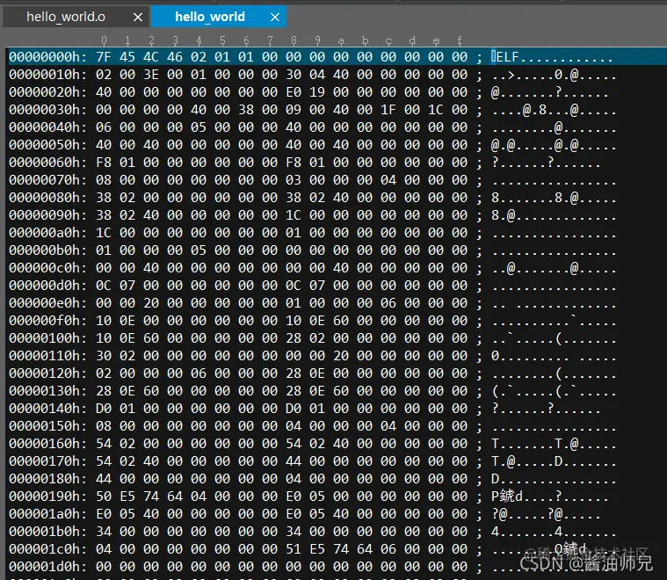667x580 pixels.
Task: Select byte 30 in row 00000110h
Action: tap(104, 356)
